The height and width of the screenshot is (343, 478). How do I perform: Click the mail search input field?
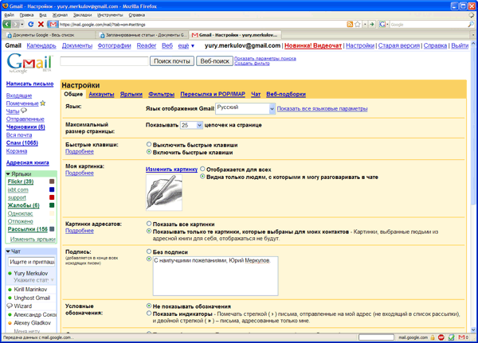click(x=104, y=61)
